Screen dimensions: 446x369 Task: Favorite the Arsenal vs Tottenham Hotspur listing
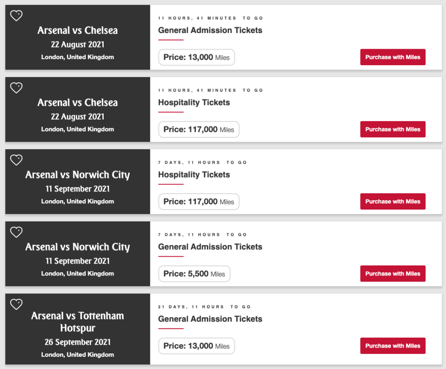[x=16, y=305]
